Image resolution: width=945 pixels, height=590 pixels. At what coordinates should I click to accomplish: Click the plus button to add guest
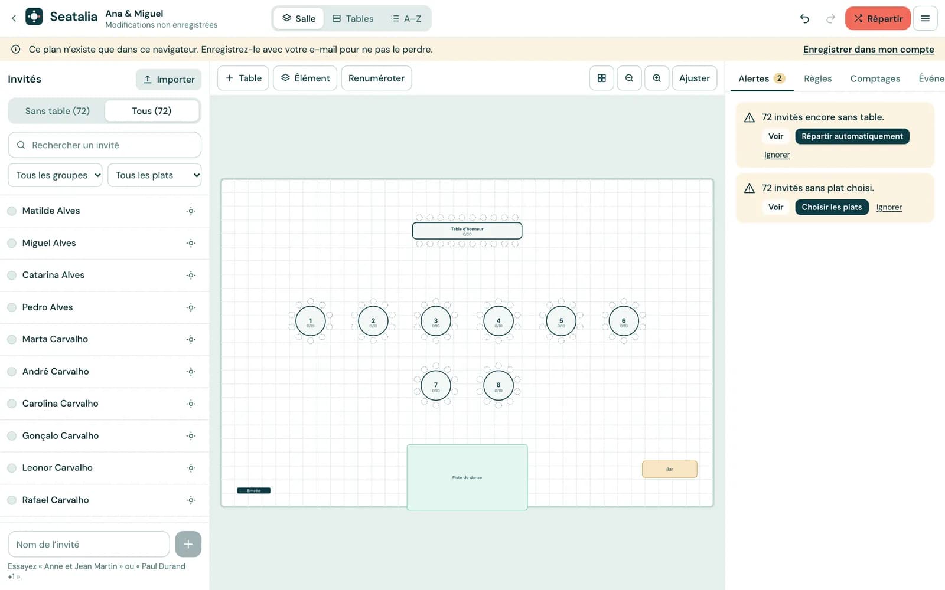(x=188, y=544)
